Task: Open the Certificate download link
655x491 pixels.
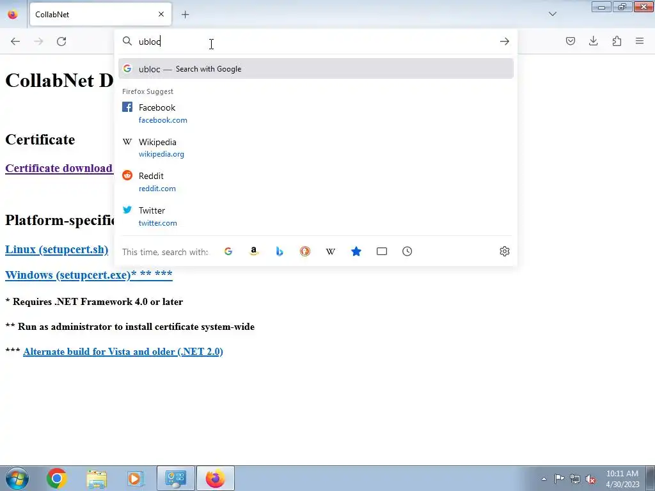Action: pyautogui.click(x=59, y=168)
